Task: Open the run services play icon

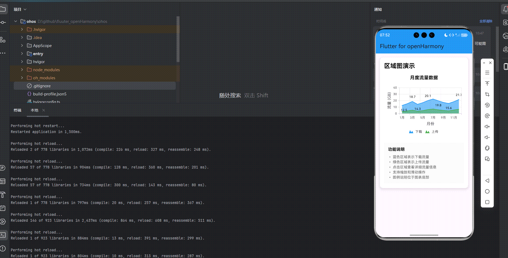Action: tap(3, 221)
